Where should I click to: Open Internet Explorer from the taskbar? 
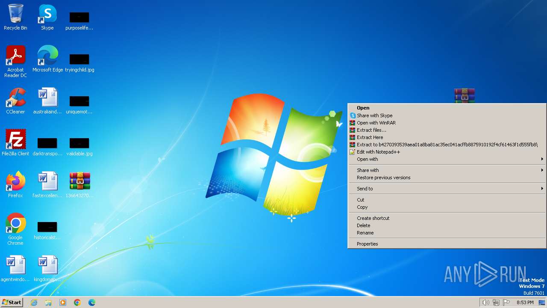click(x=34, y=302)
